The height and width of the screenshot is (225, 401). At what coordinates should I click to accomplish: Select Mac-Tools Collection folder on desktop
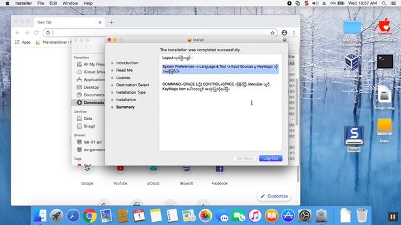(352, 28)
